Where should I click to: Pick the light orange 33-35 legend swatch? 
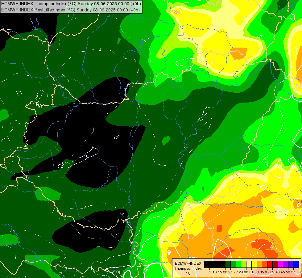tap(259, 264)
